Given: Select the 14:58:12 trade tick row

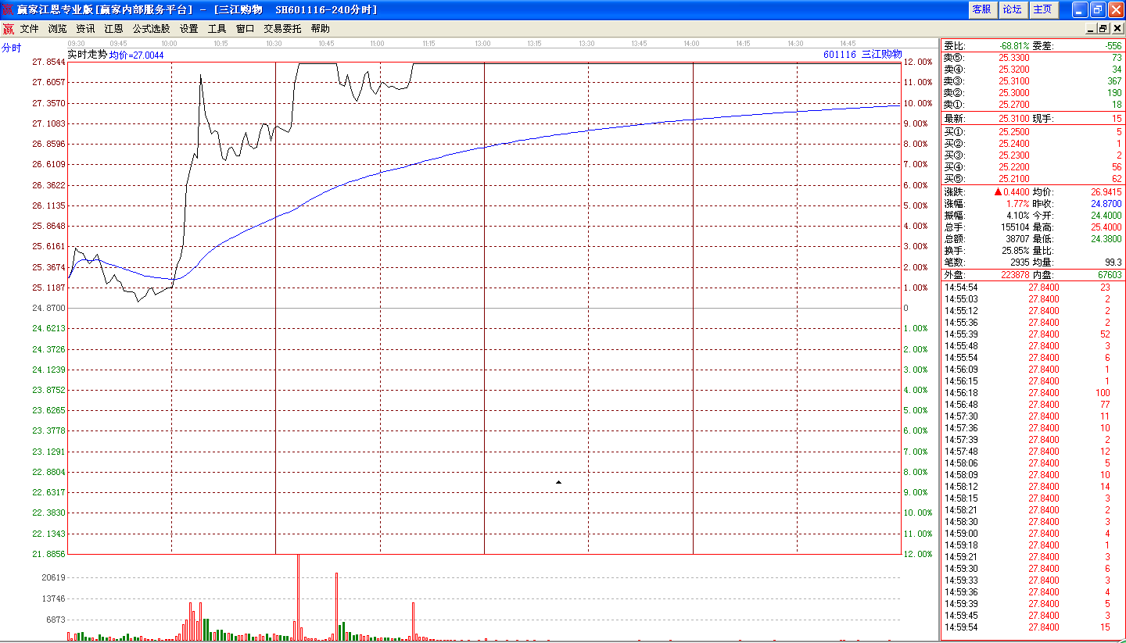Looking at the screenshot, I should point(1033,487).
